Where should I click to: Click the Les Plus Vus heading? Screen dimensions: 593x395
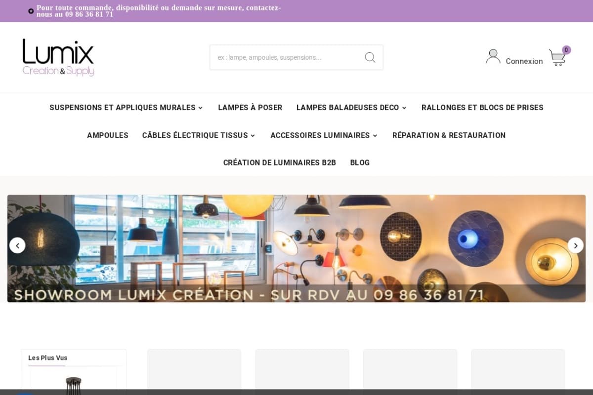click(x=47, y=358)
